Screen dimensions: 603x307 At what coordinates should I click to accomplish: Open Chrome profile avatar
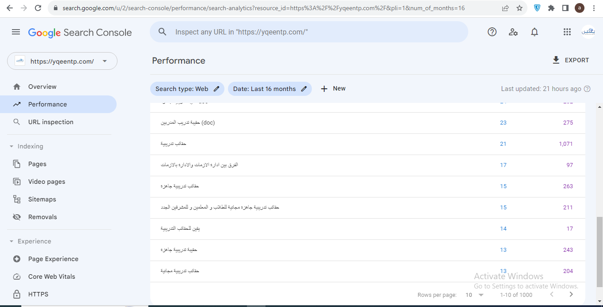coord(579,8)
